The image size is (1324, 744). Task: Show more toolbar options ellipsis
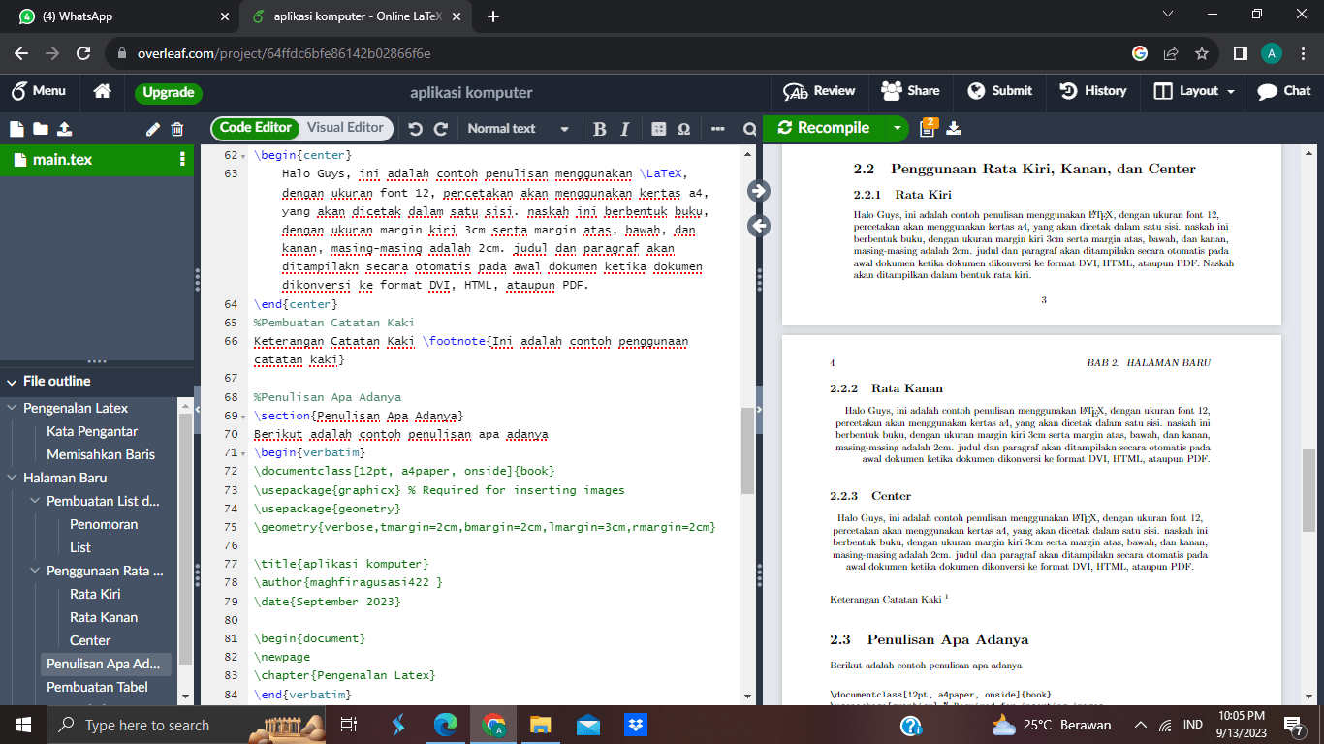[x=718, y=129]
